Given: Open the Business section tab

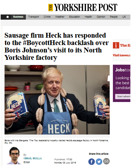Looking at the screenshot, I should tap(18, 17).
